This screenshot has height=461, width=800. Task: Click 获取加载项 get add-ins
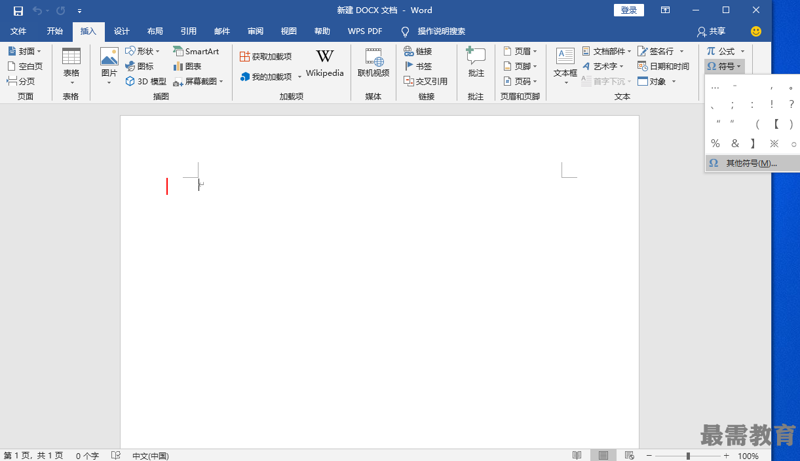[266, 56]
